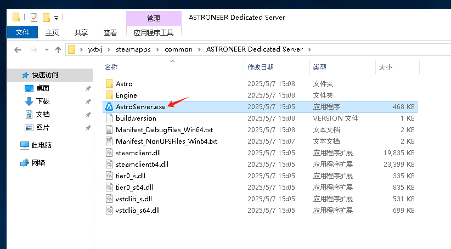
Task: Click the tier0_s.dll file icon
Action: pos(109,176)
